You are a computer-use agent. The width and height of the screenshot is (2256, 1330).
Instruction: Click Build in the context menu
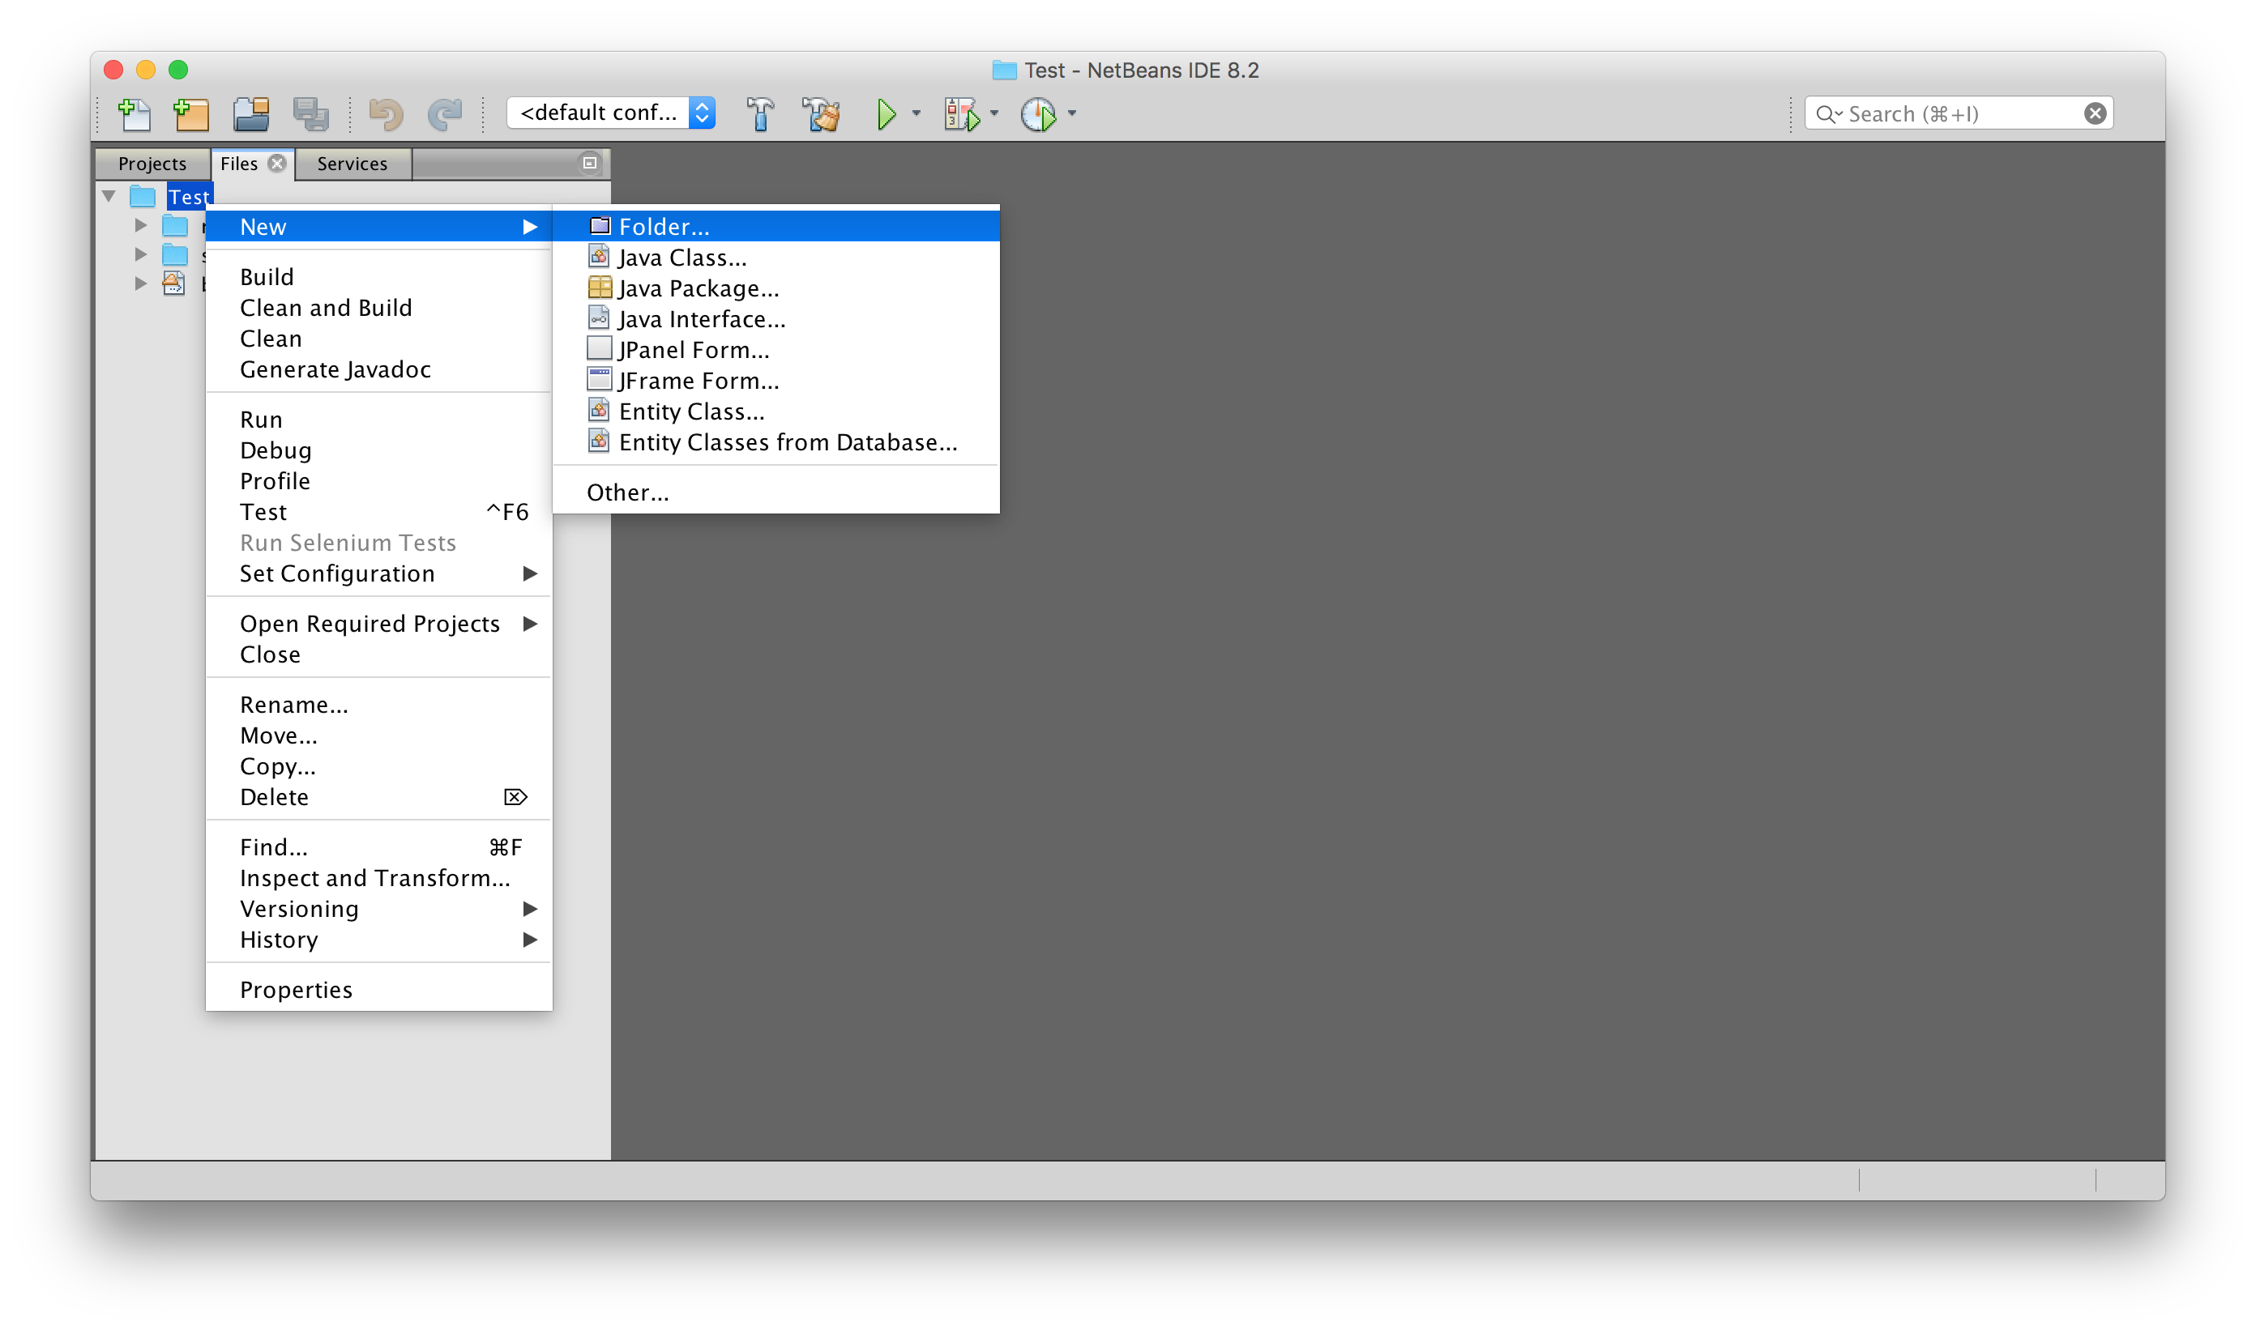point(379,277)
